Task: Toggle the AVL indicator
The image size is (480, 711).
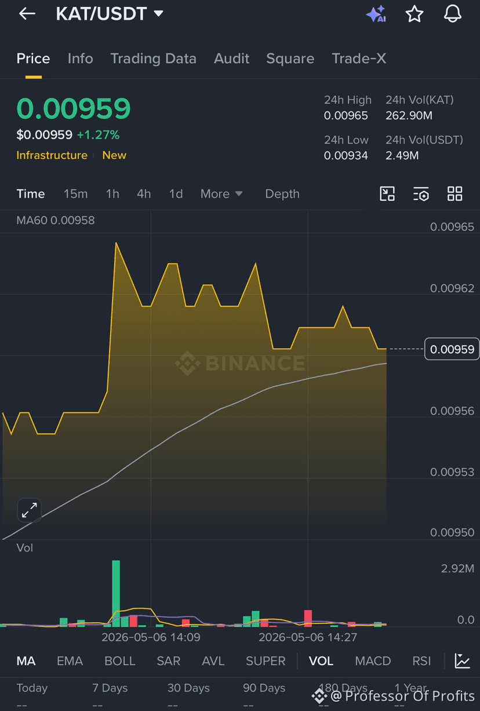Action: 213,661
